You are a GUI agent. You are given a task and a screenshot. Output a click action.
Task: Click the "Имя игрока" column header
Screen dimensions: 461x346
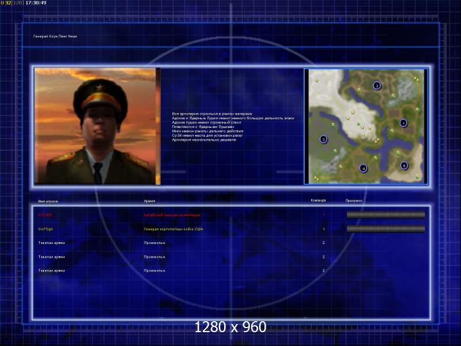click(x=48, y=201)
